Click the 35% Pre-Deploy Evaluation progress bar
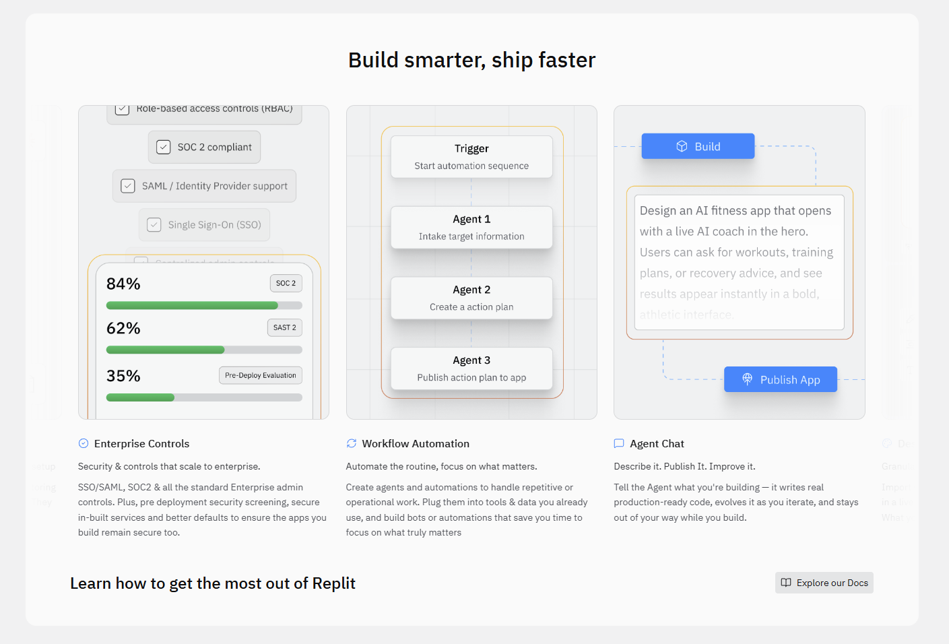The width and height of the screenshot is (949, 644). 204,397
